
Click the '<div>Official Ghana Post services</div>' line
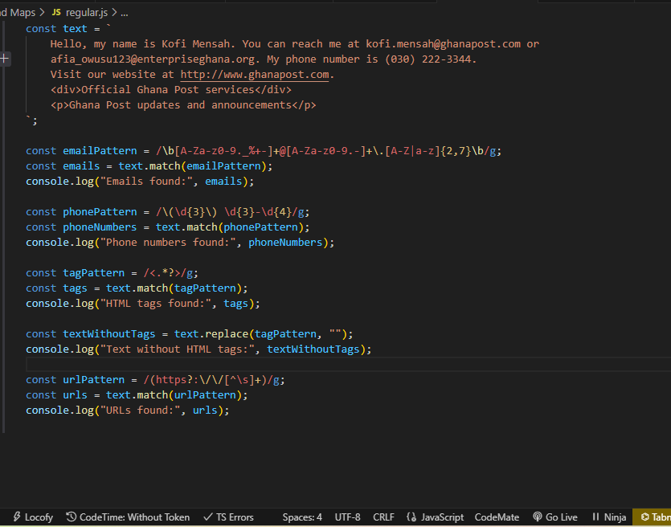pyautogui.click(x=170, y=90)
